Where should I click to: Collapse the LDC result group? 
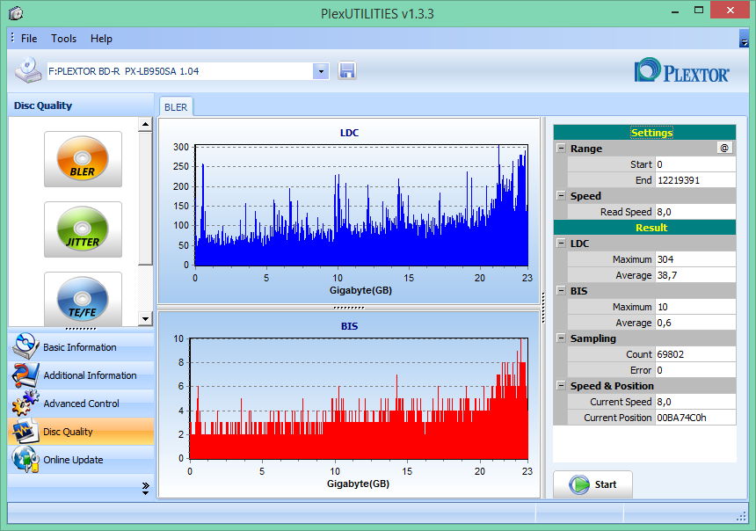[561, 243]
